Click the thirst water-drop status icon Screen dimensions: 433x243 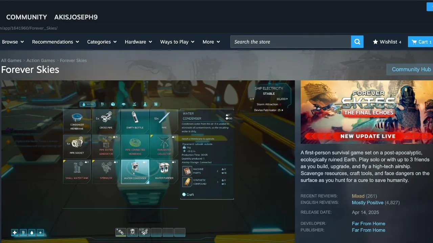coord(32,233)
